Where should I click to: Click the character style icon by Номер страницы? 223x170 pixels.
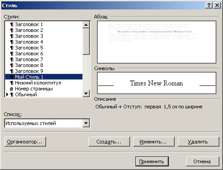tap(11, 89)
